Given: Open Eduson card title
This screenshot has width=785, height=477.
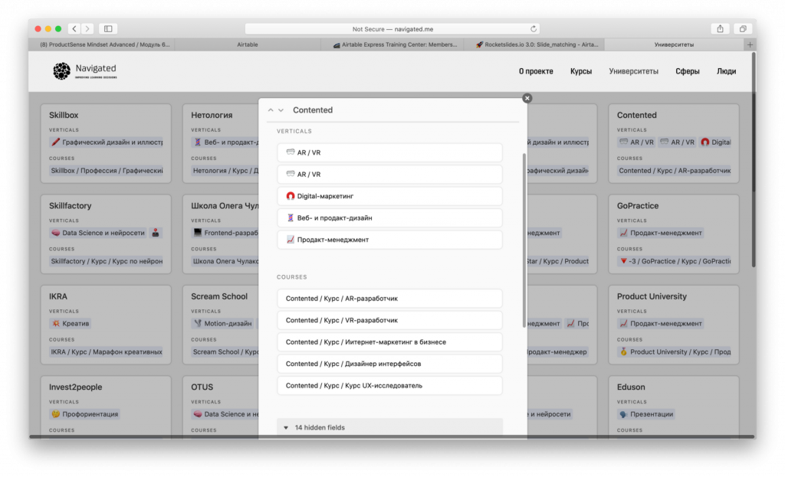Looking at the screenshot, I should pos(631,387).
